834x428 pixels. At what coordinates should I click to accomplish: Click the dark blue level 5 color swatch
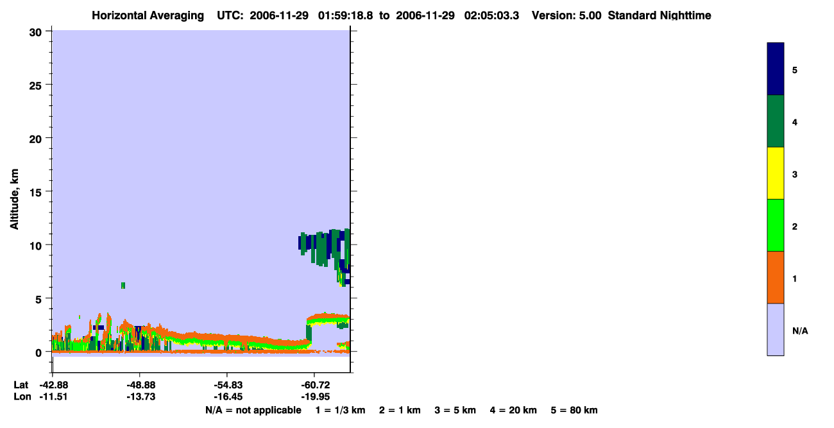(776, 69)
